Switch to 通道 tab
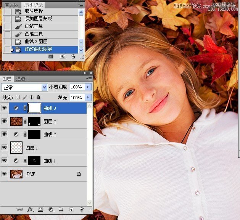Image resolution: width=240 pixels, height=220 pixels. 21,79
